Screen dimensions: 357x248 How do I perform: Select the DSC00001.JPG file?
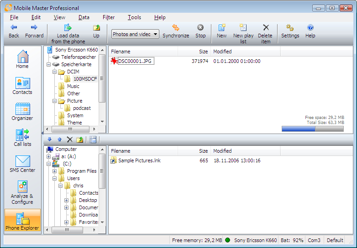tap(136, 61)
